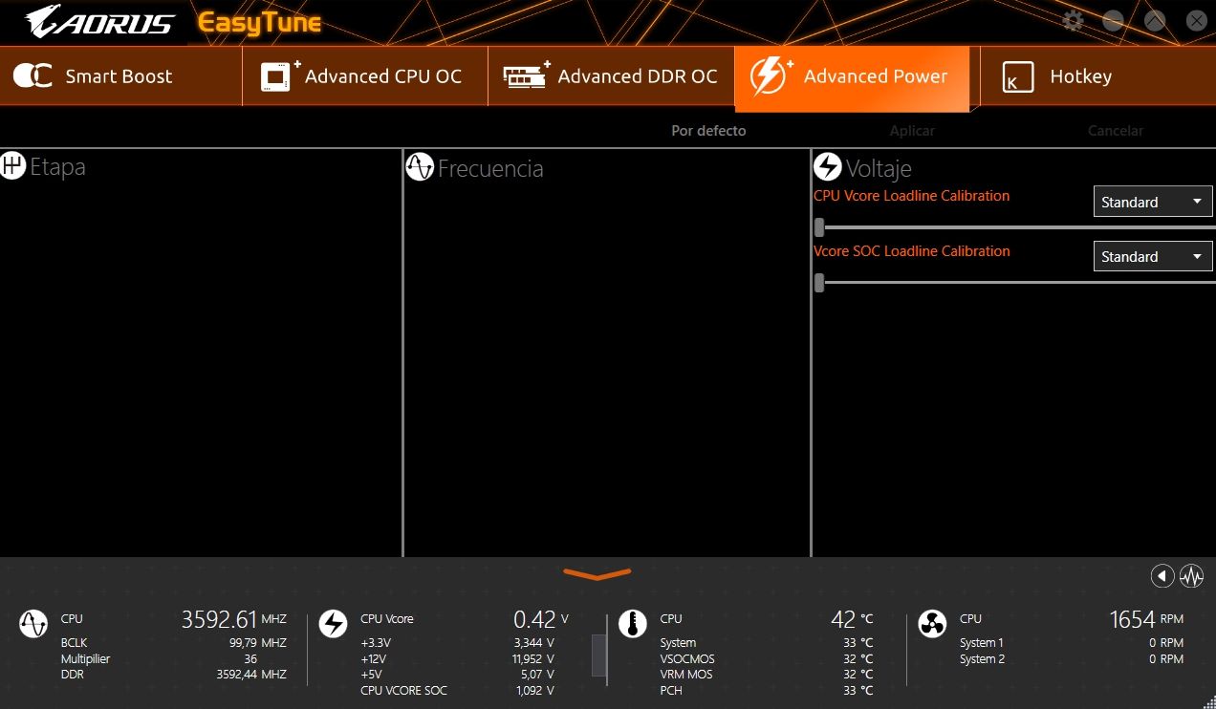Click the Voltaje lightning bolt icon
Screen dimensions: 1216x709
coord(827,167)
